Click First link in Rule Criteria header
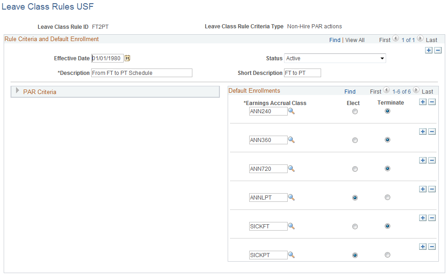Screen dimensions: 448x274 point(385,40)
